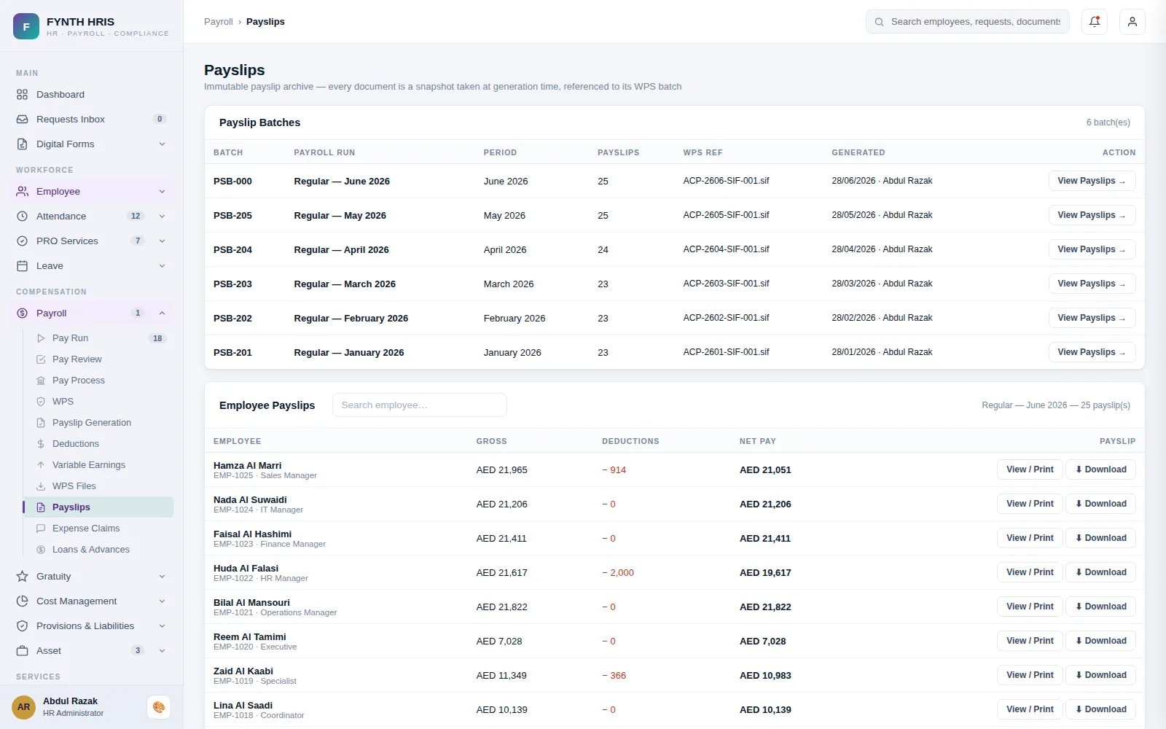
Task: Open the user profile icon
Action: [1132, 22]
